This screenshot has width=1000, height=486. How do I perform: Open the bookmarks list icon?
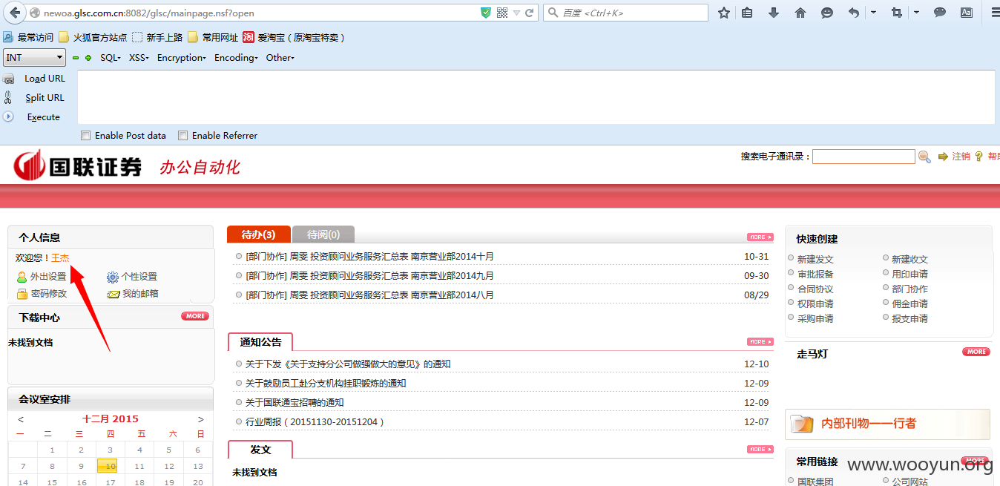tap(747, 13)
